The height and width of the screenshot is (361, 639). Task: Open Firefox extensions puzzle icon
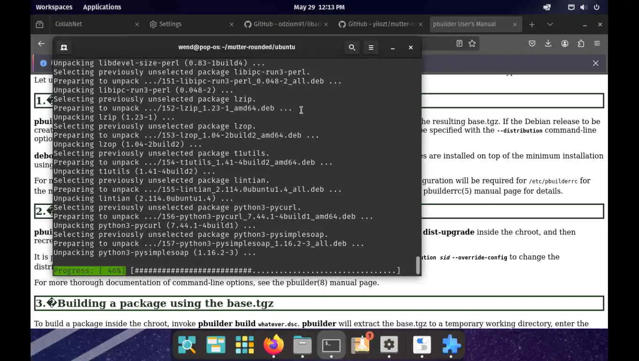tap(581, 43)
